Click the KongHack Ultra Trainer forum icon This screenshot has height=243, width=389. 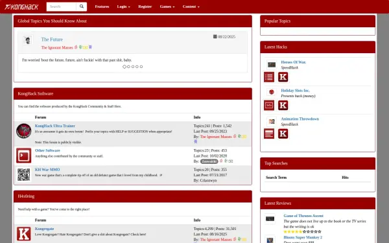coord(24,131)
